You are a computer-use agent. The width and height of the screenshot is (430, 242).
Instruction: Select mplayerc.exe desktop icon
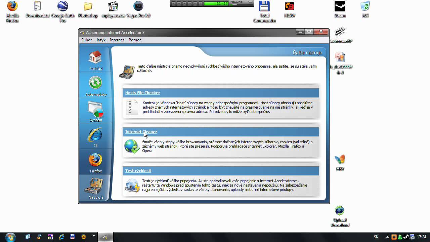pos(113,9)
